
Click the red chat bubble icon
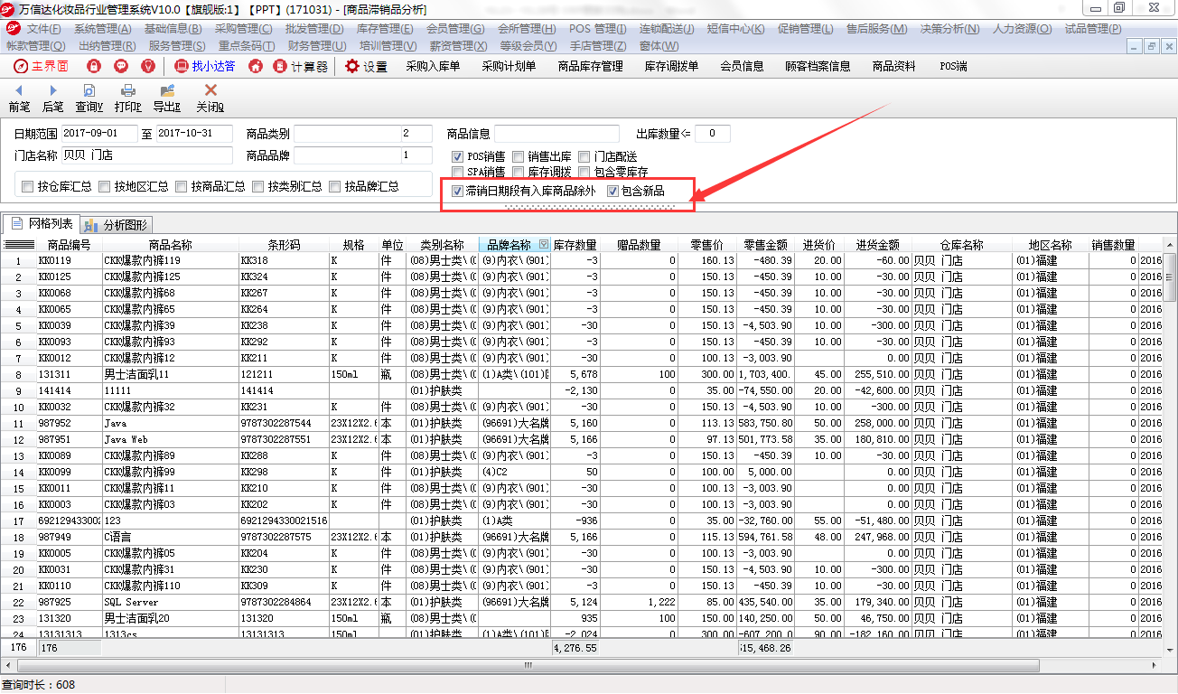coord(121,66)
